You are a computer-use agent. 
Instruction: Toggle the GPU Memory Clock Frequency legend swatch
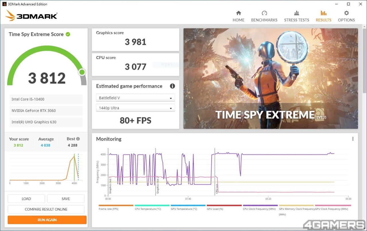click(x=296, y=205)
